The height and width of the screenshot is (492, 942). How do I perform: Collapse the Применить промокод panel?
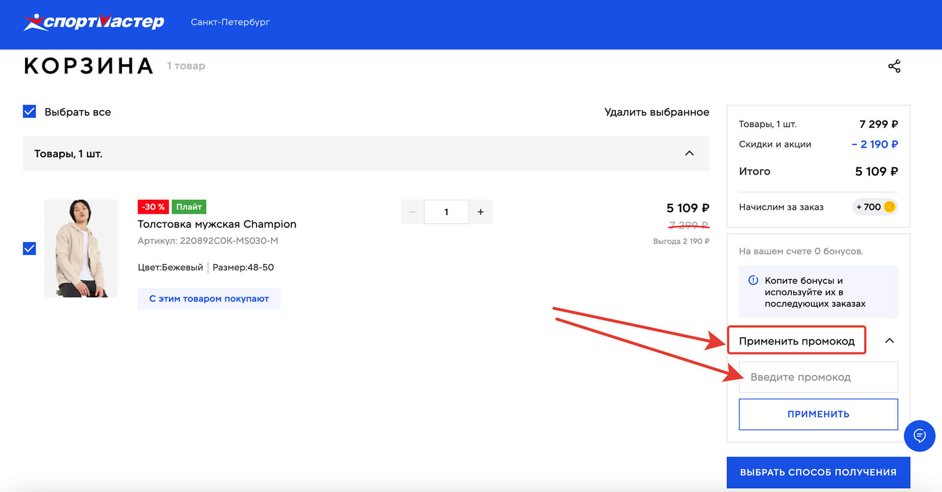click(x=890, y=341)
